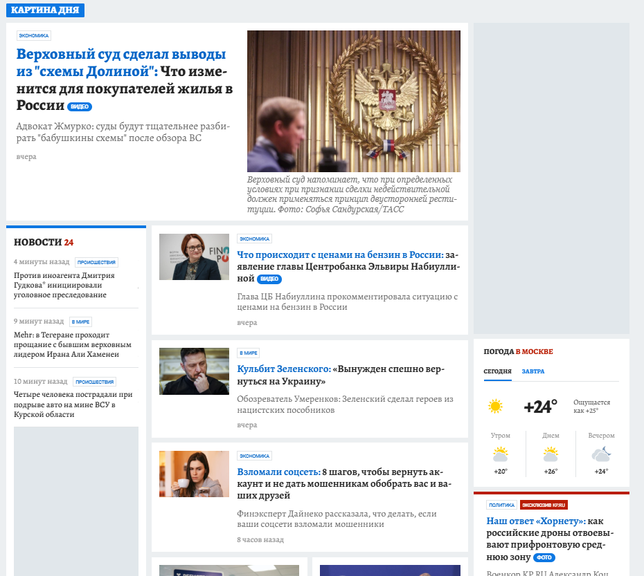The width and height of the screenshot is (644, 576).
Task: Click the ФОТО badge on Хорнет article
Action: (544, 557)
